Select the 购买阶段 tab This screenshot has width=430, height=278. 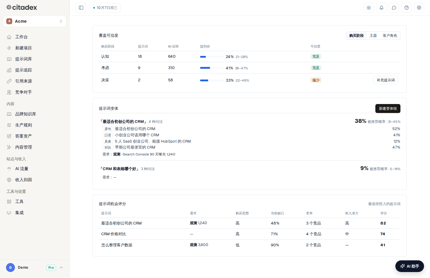coord(357,36)
